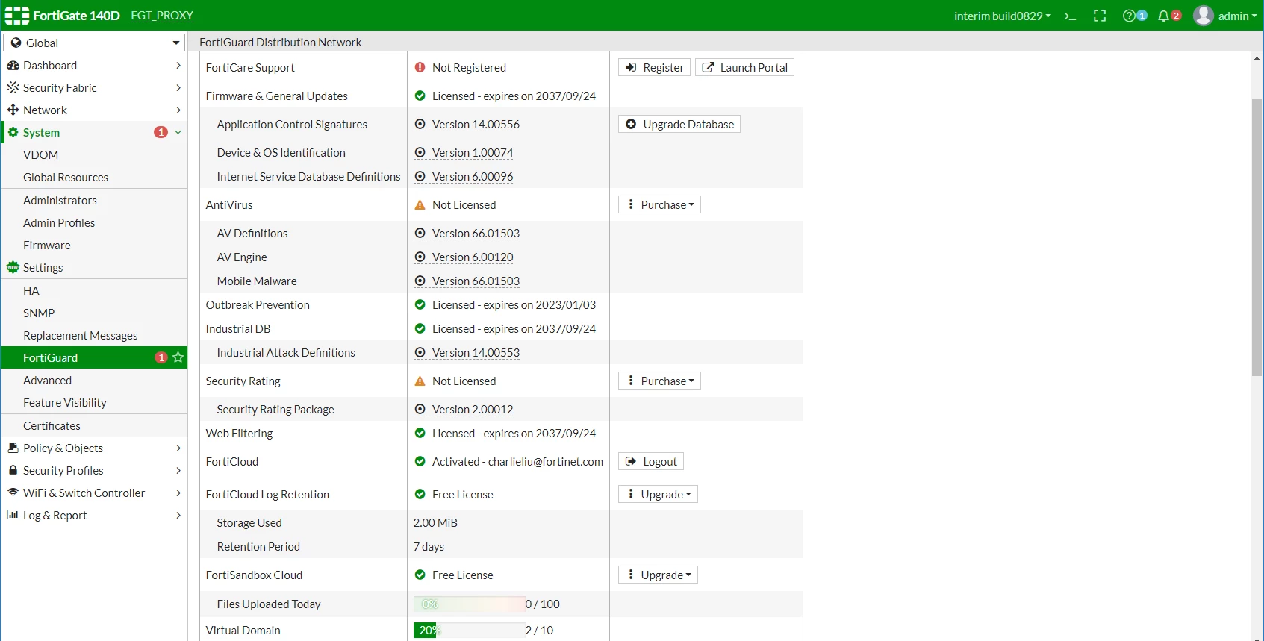Image resolution: width=1264 pixels, height=641 pixels.
Task: Click the Security Profiles lock icon
Action: pyautogui.click(x=13, y=470)
